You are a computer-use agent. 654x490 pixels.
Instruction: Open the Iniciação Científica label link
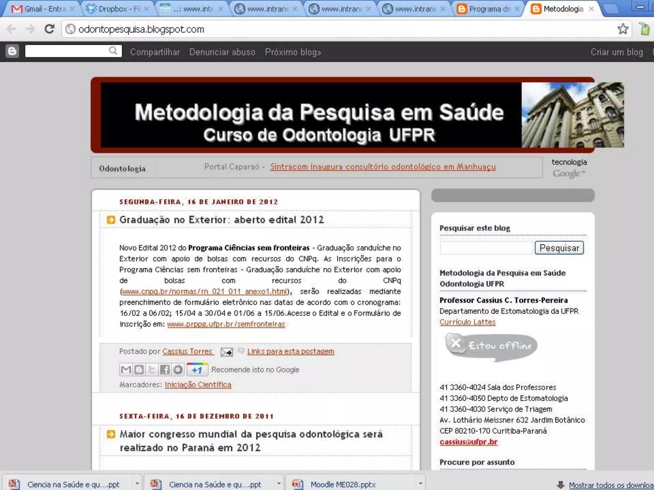click(198, 385)
